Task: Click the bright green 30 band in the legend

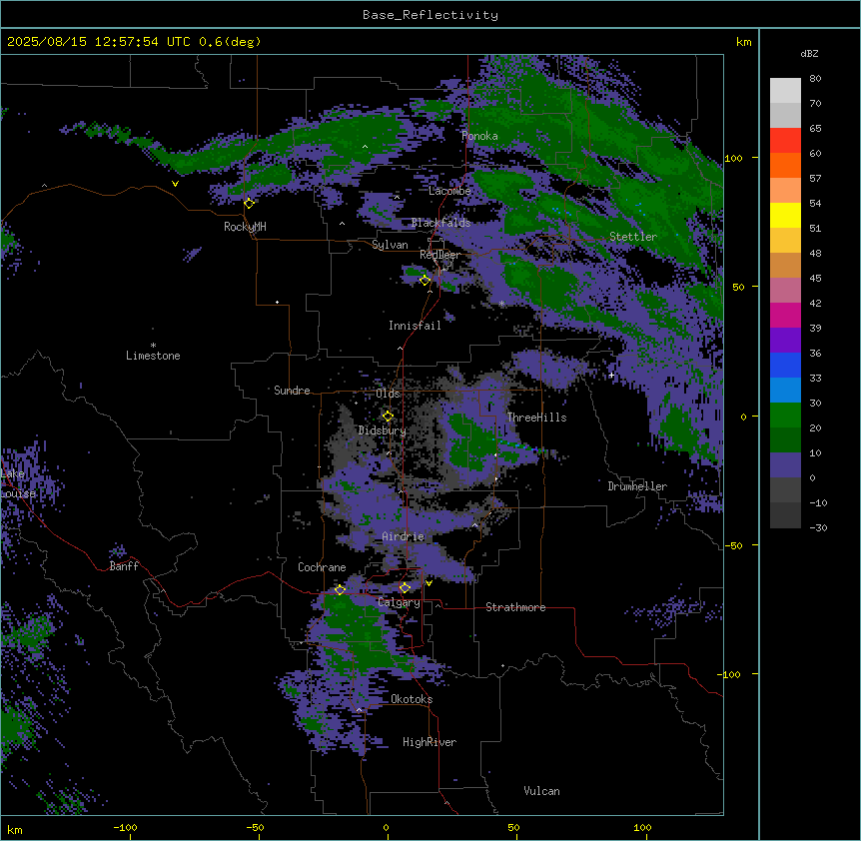Action: pyautogui.click(x=785, y=416)
